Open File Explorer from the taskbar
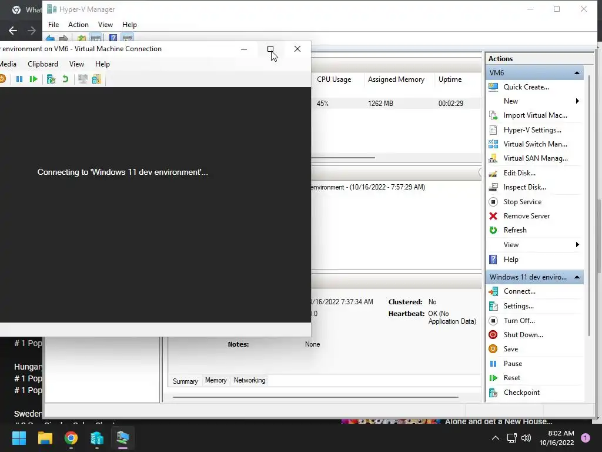This screenshot has width=602, height=452. point(45,438)
